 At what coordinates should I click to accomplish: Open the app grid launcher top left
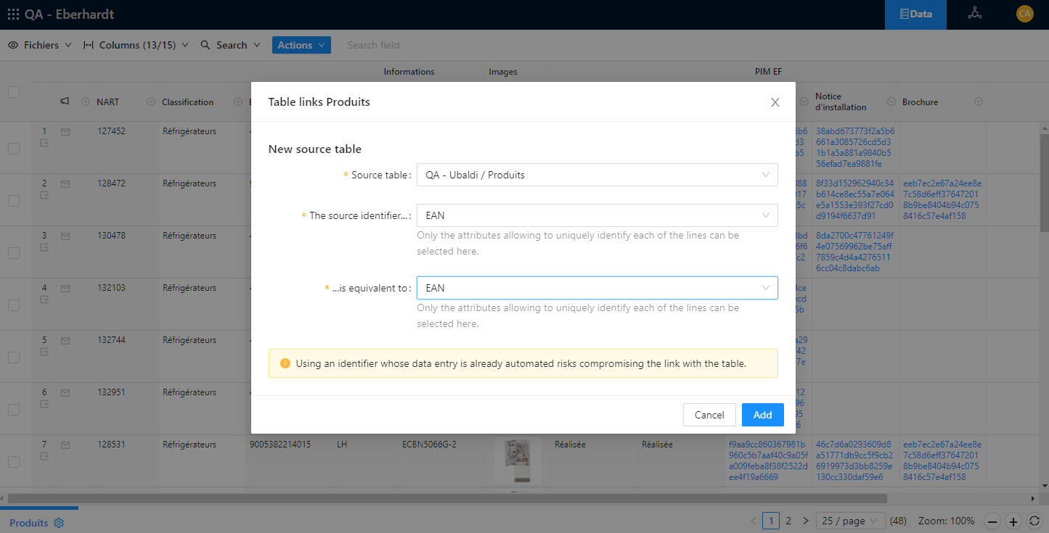point(12,14)
